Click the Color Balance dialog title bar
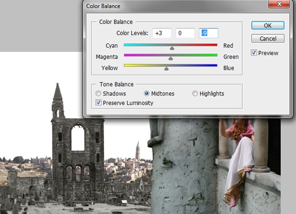This screenshot has width=296, height=214. [x=175, y=6]
